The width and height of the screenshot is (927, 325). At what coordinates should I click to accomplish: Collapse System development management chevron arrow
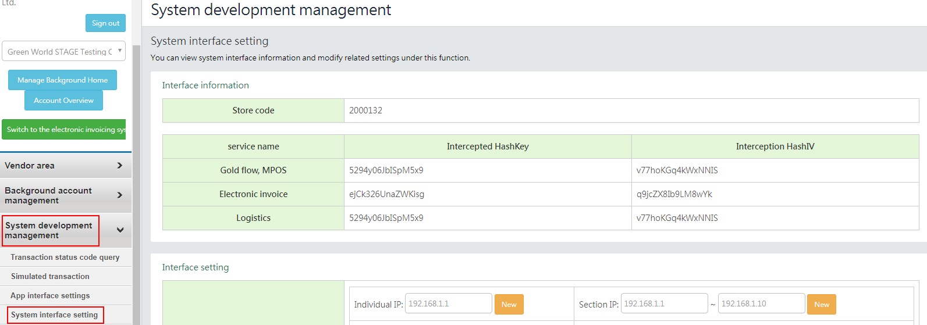(120, 230)
